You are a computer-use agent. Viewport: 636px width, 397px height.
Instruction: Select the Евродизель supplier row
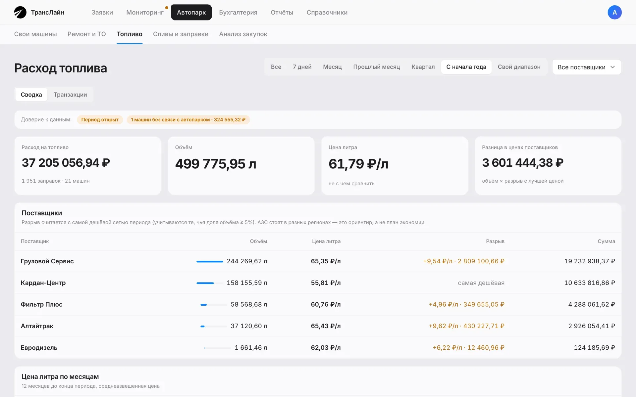point(318,348)
